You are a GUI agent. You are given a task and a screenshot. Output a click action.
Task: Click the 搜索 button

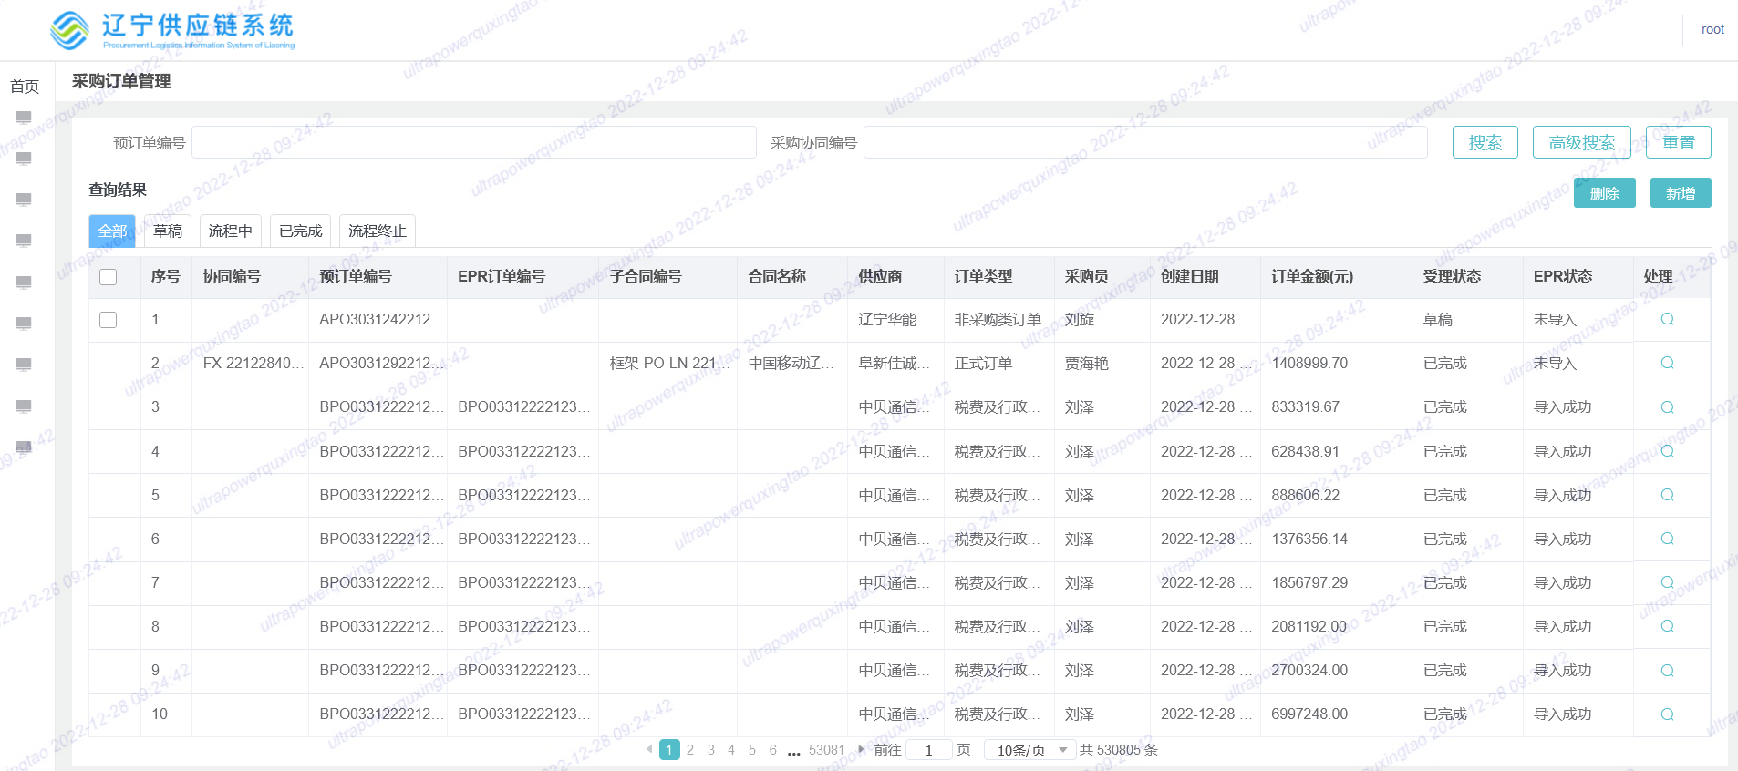(x=1485, y=142)
